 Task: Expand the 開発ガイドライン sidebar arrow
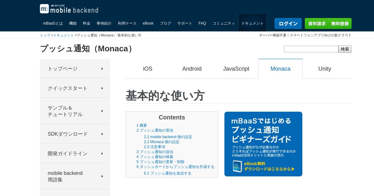(x=102, y=154)
